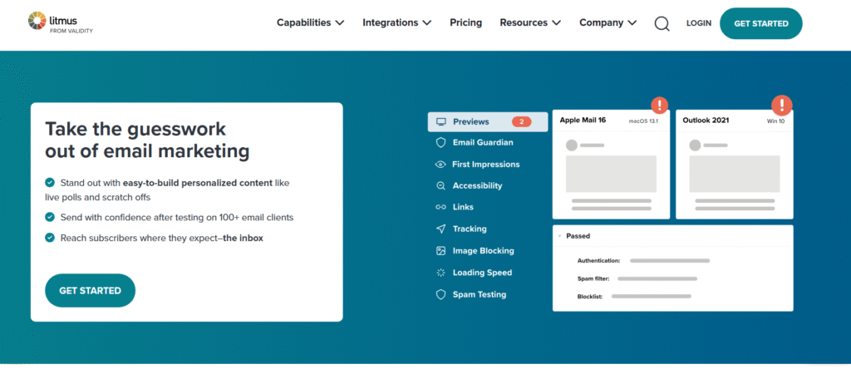Click the Tracking arrow icon
The image size is (851, 384).
coord(441,229)
